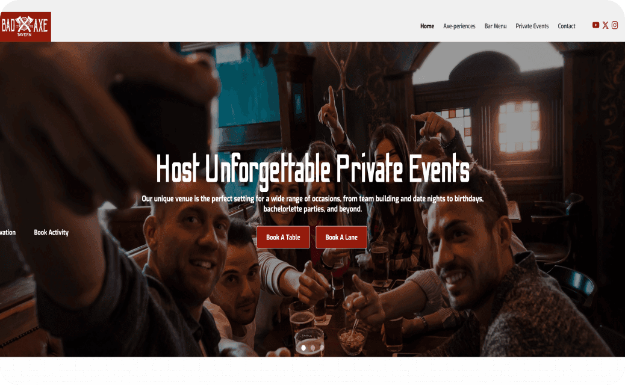Switch to the third carousel slide dot
The height and width of the screenshot is (385, 625).
click(x=322, y=348)
